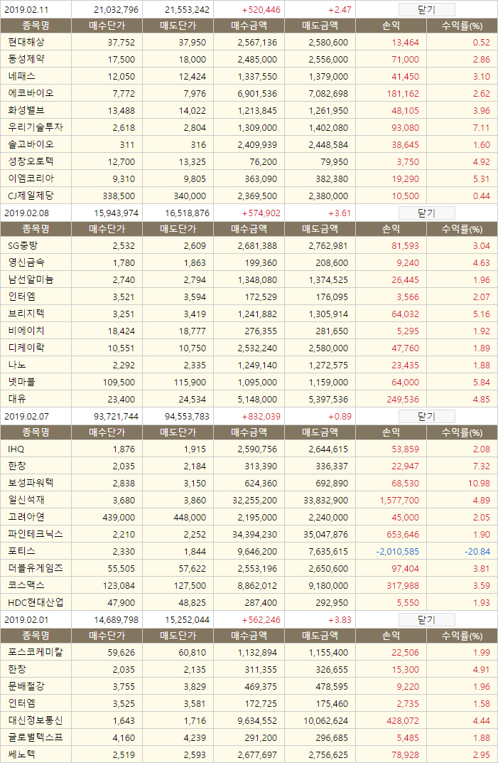
Task: Click stock name 고려아연
Action: tap(26, 517)
